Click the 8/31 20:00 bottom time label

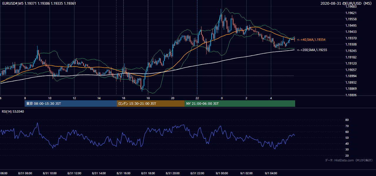(x=172, y=173)
